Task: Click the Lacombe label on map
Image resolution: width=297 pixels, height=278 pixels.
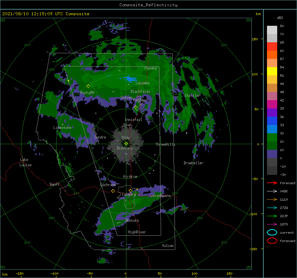Action: (x=143, y=83)
